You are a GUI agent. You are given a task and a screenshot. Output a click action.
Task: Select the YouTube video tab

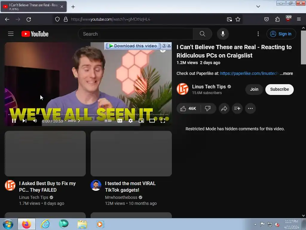[x=33, y=7]
